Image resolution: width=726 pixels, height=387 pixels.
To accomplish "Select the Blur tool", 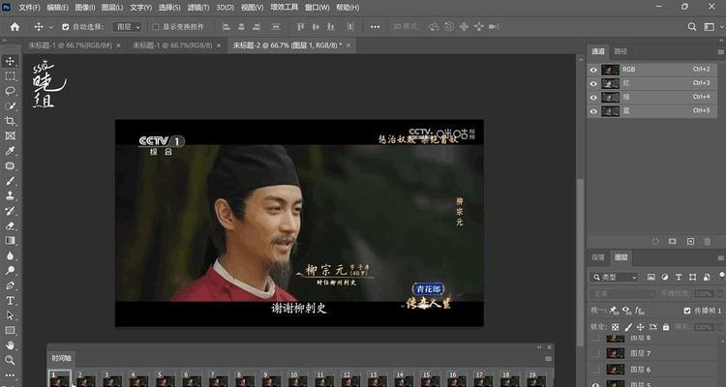I will coord(10,255).
